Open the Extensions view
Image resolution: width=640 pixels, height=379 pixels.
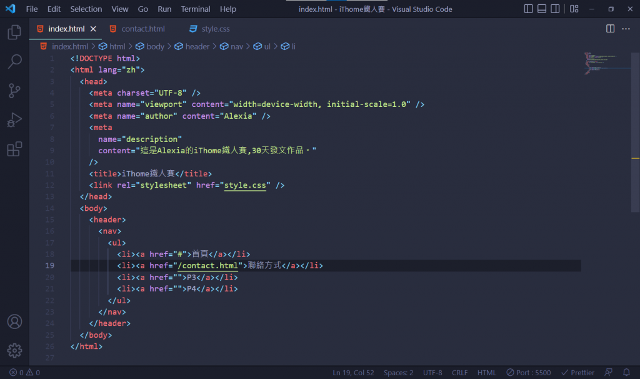pyautogui.click(x=14, y=149)
